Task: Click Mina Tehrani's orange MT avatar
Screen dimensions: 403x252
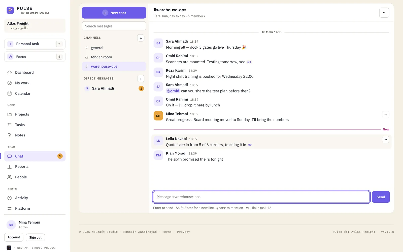Action: coord(158,116)
